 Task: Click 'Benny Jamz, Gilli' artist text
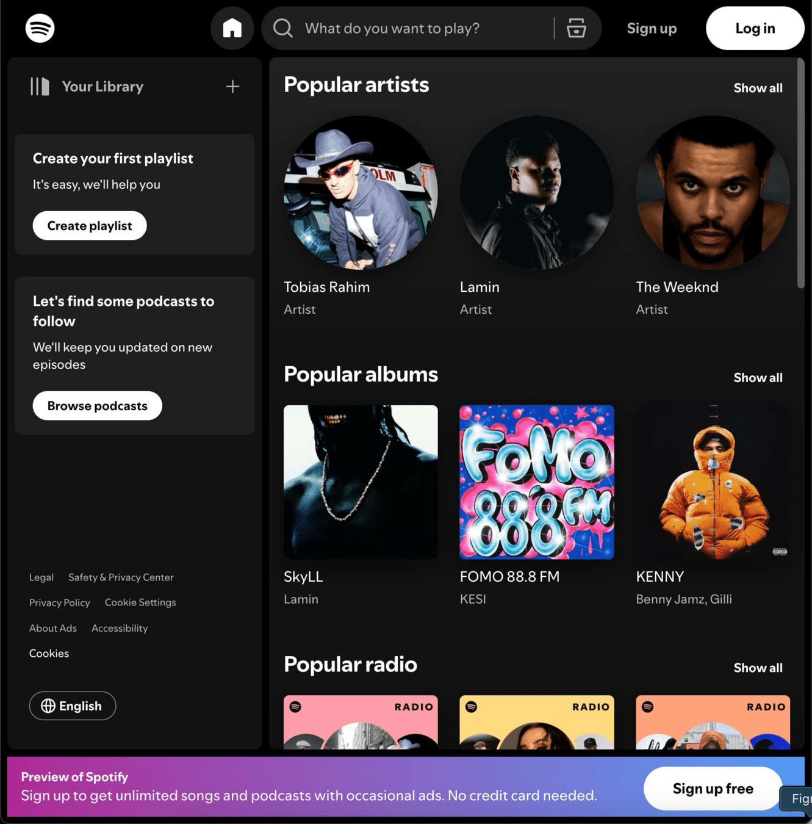pos(684,599)
